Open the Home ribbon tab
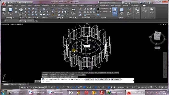 click(10, 6)
